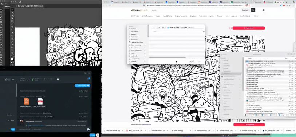Click the red Download button below the doodle image

pos(249,125)
